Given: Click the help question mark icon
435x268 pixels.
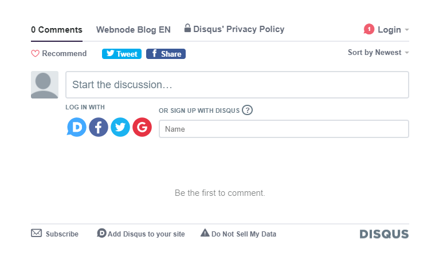Looking at the screenshot, I should tap(247, 110).
